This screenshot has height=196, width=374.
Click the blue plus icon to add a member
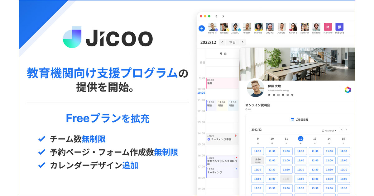[202, 28]
